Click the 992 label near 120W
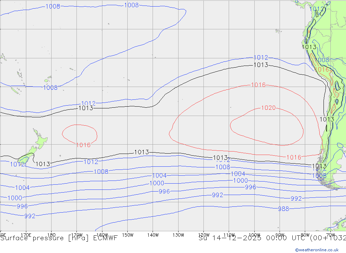 [x=217, y=195]
